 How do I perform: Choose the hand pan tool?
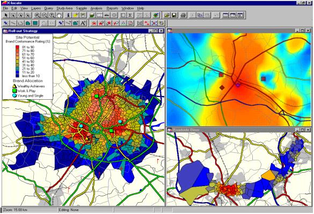60,15
